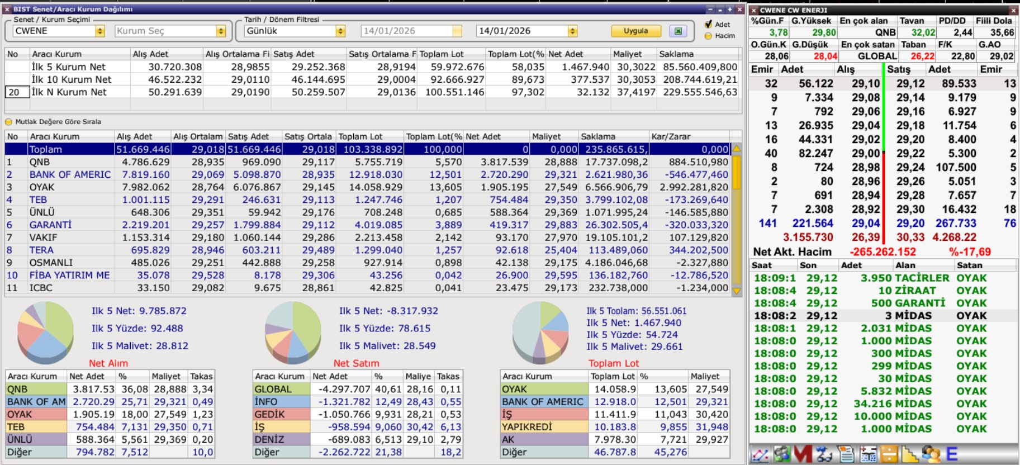Open the yellow staircase depth icon
The height and width of the screenshot is (465, 1020).
tap(910, 454)
